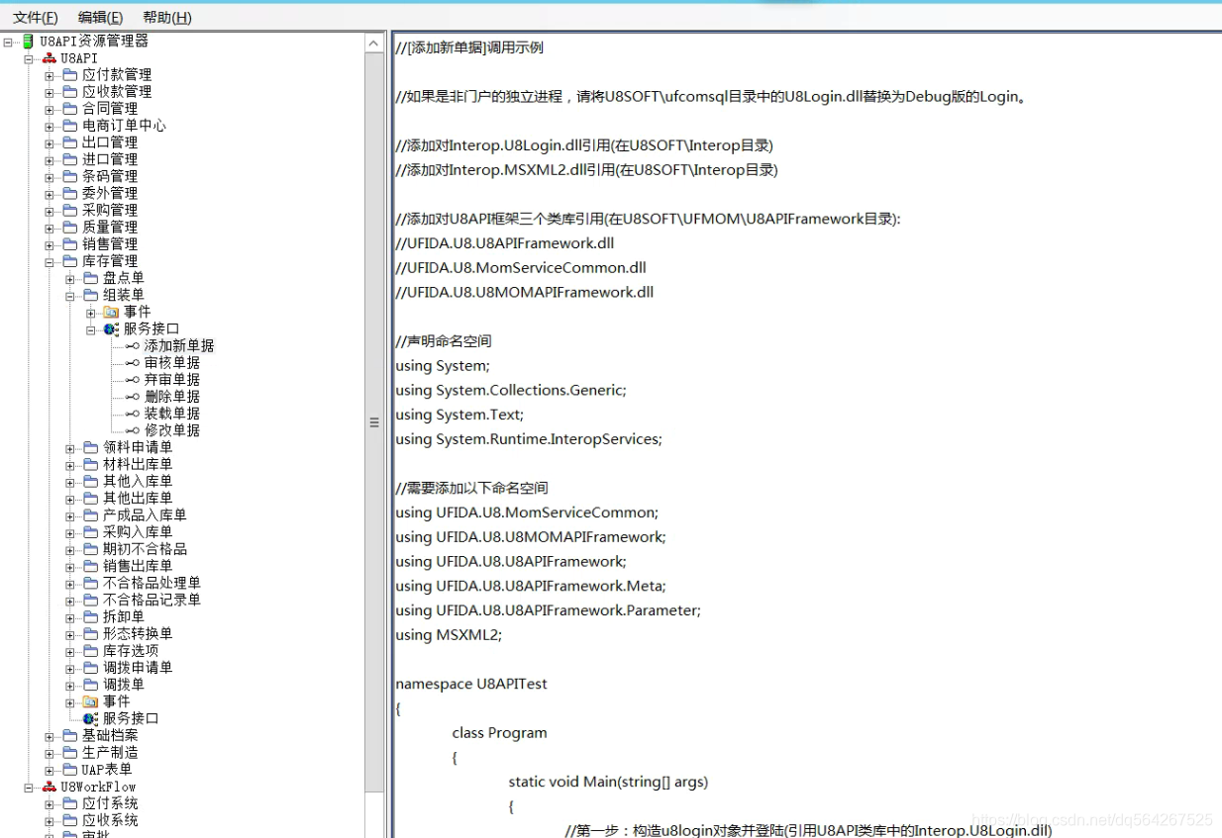1222x838 pixels.
Task: Click the folder icon beside 盘点单
Action: click(x=90, y=278)
